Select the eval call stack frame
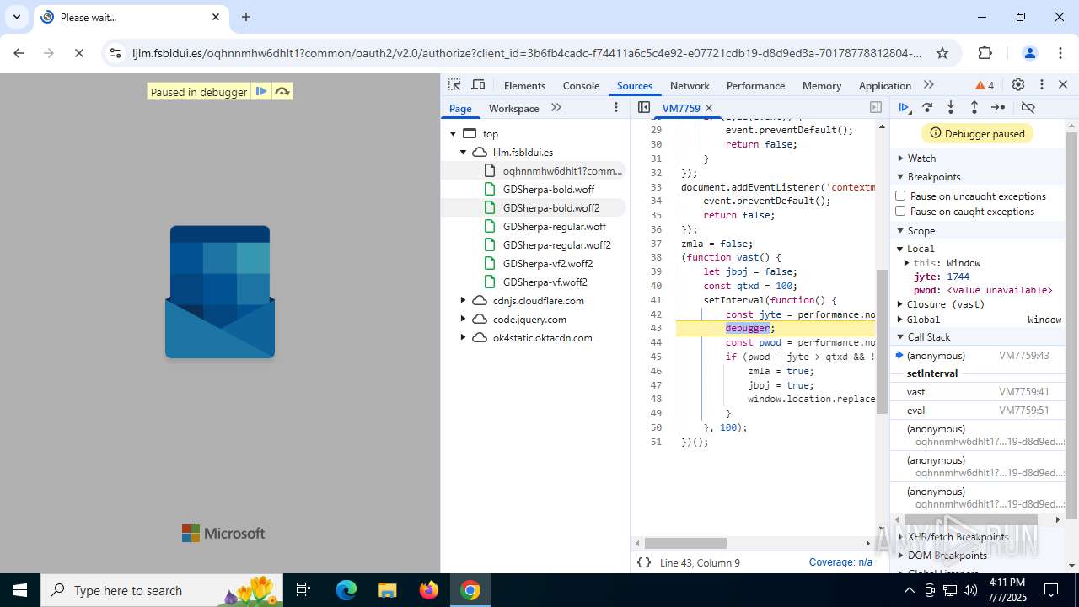 (x=978, y=411)
